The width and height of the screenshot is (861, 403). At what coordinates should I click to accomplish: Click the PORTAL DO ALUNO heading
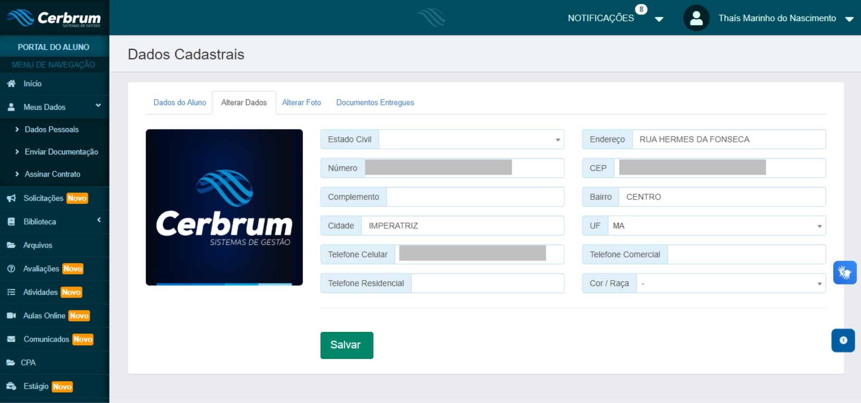pos(54,47)
